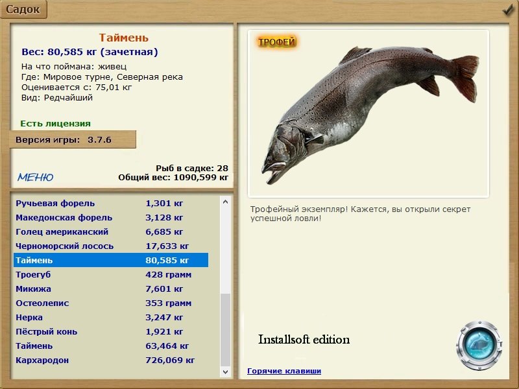Select Черноморский лосось 17,633 кг
Image resolution: width=519 pixels, height=389 pixels.
(x=111, y=246)
